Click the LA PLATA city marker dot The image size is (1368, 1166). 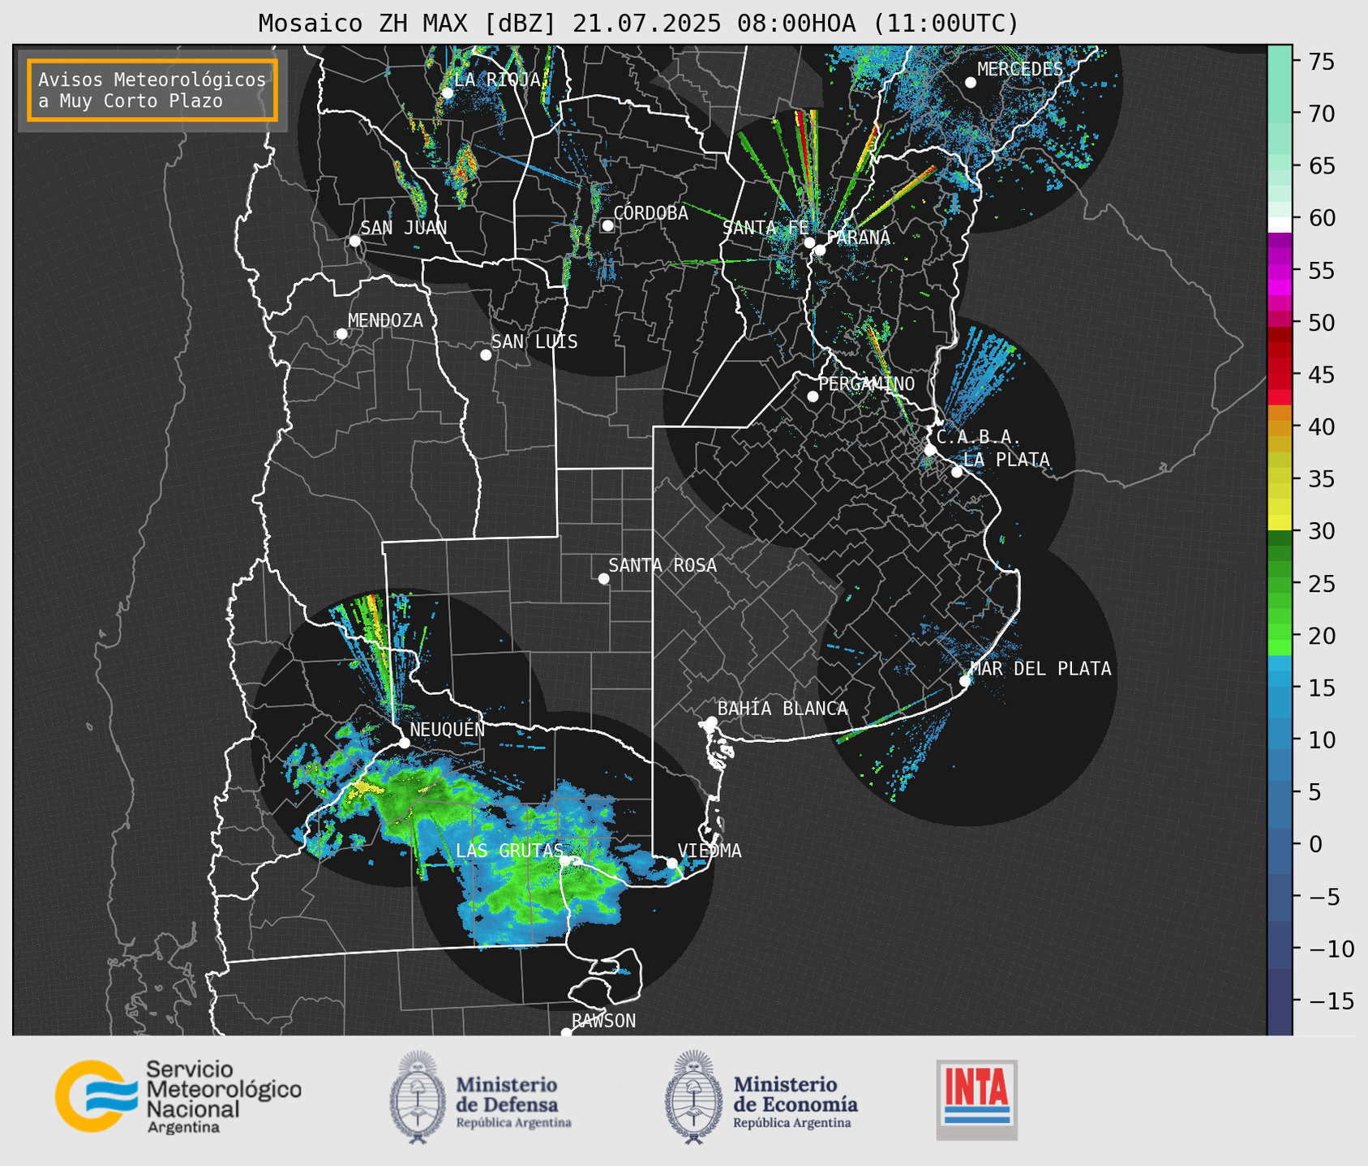957,472
